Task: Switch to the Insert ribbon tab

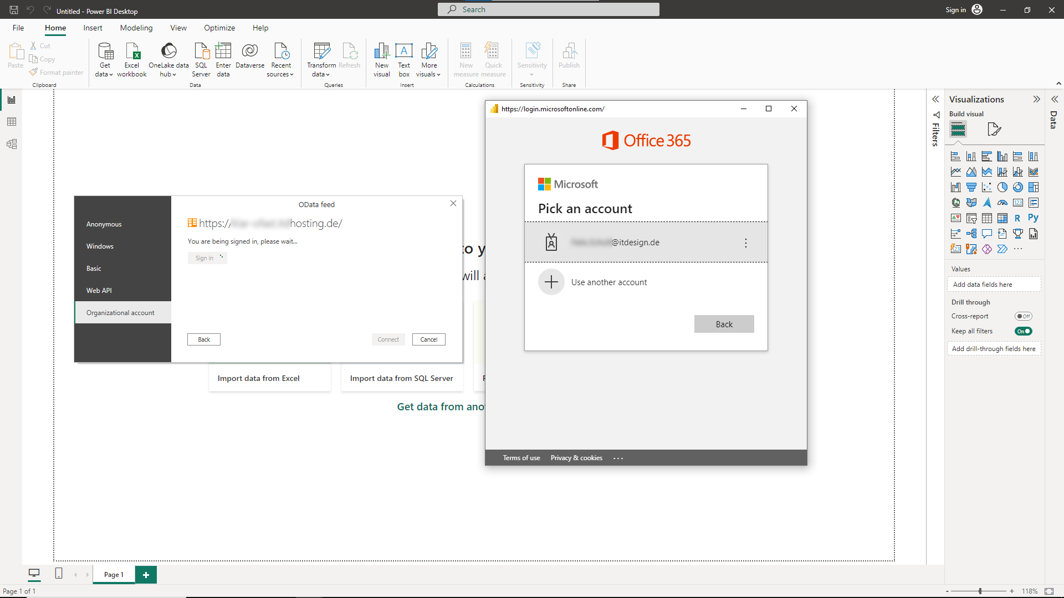Action: (93, 28)
